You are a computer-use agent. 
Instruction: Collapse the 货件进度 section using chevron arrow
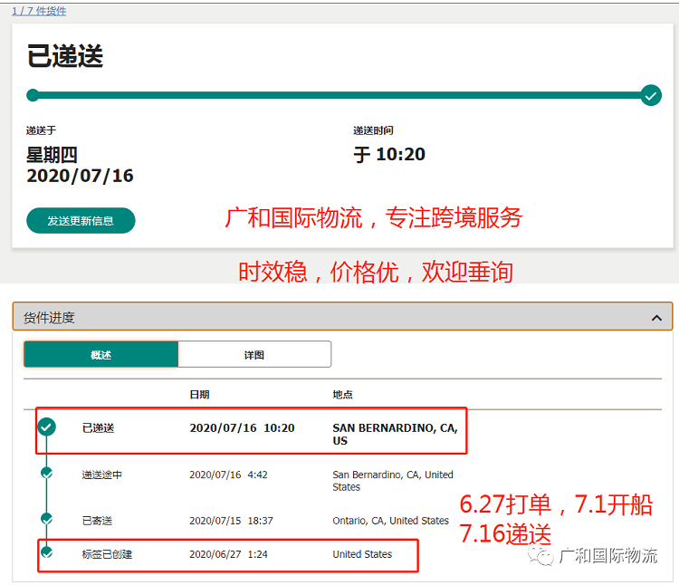(x=656, y=318)
